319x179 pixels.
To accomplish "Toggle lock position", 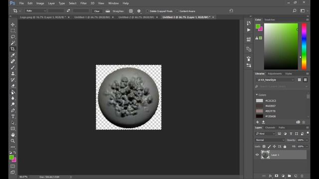I will (x=275, y=146).
